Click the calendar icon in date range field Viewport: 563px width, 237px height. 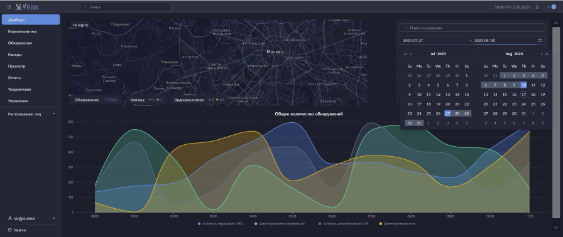(x=540, y=41)
